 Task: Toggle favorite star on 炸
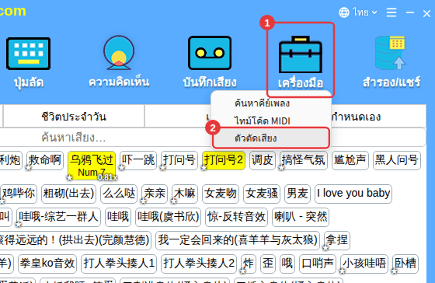(x=242, y=271)
